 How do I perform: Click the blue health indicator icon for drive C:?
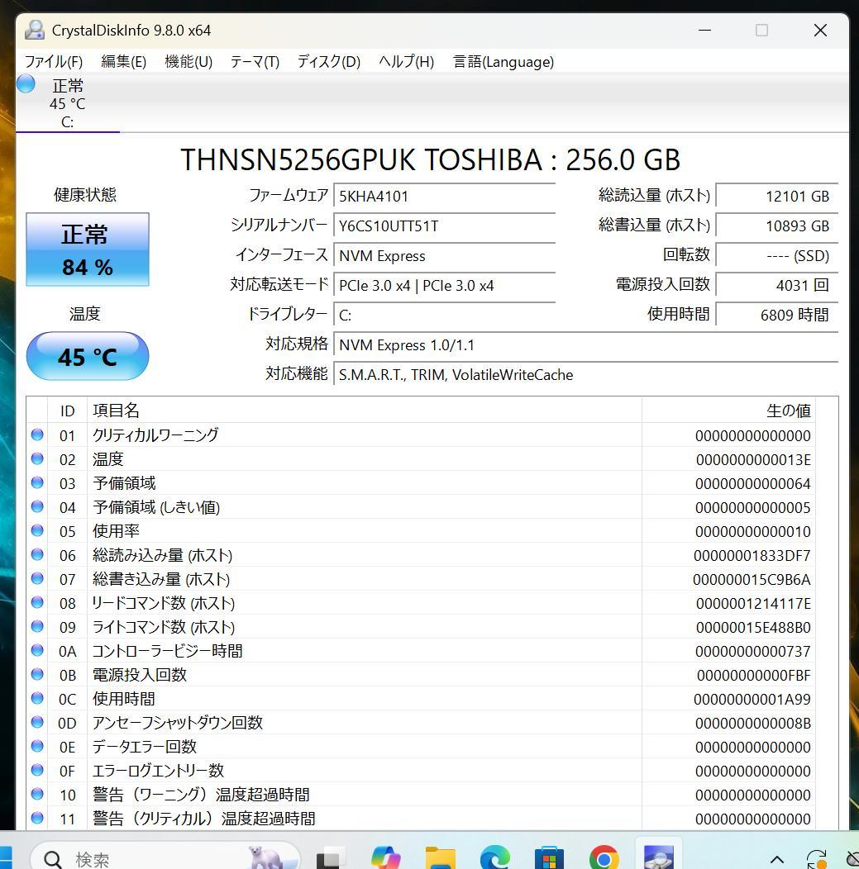(x=25, y=83)
